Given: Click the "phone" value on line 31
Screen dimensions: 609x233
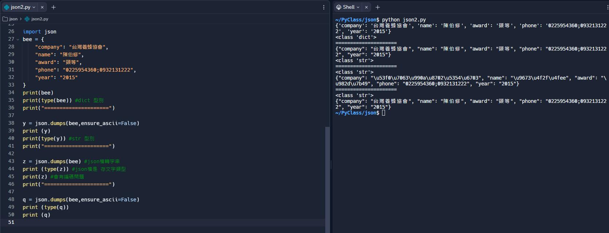Looking at the screenshot, I should (98, 70).
